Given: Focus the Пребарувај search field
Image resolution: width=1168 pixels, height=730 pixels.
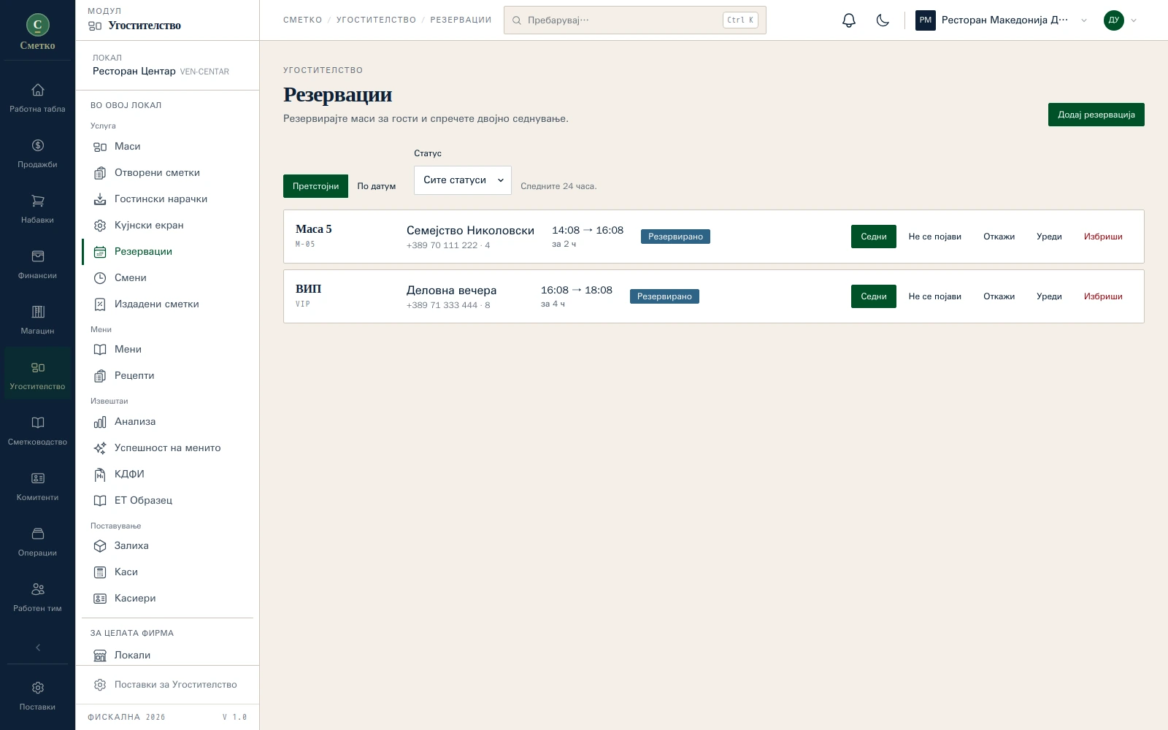Looking at the screenshot, I should tap(635, 20).
